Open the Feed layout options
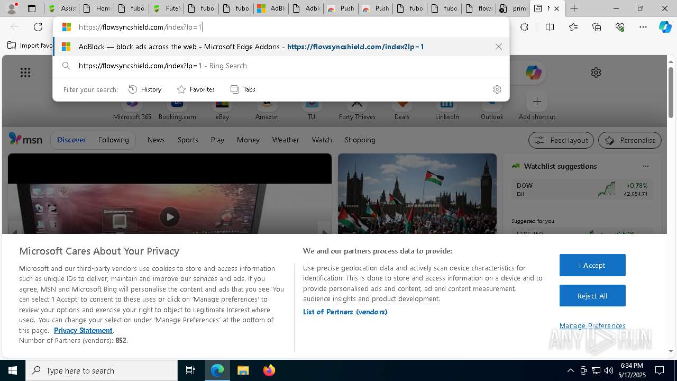This screenshot has width=677, height=381. coord(561,140)
